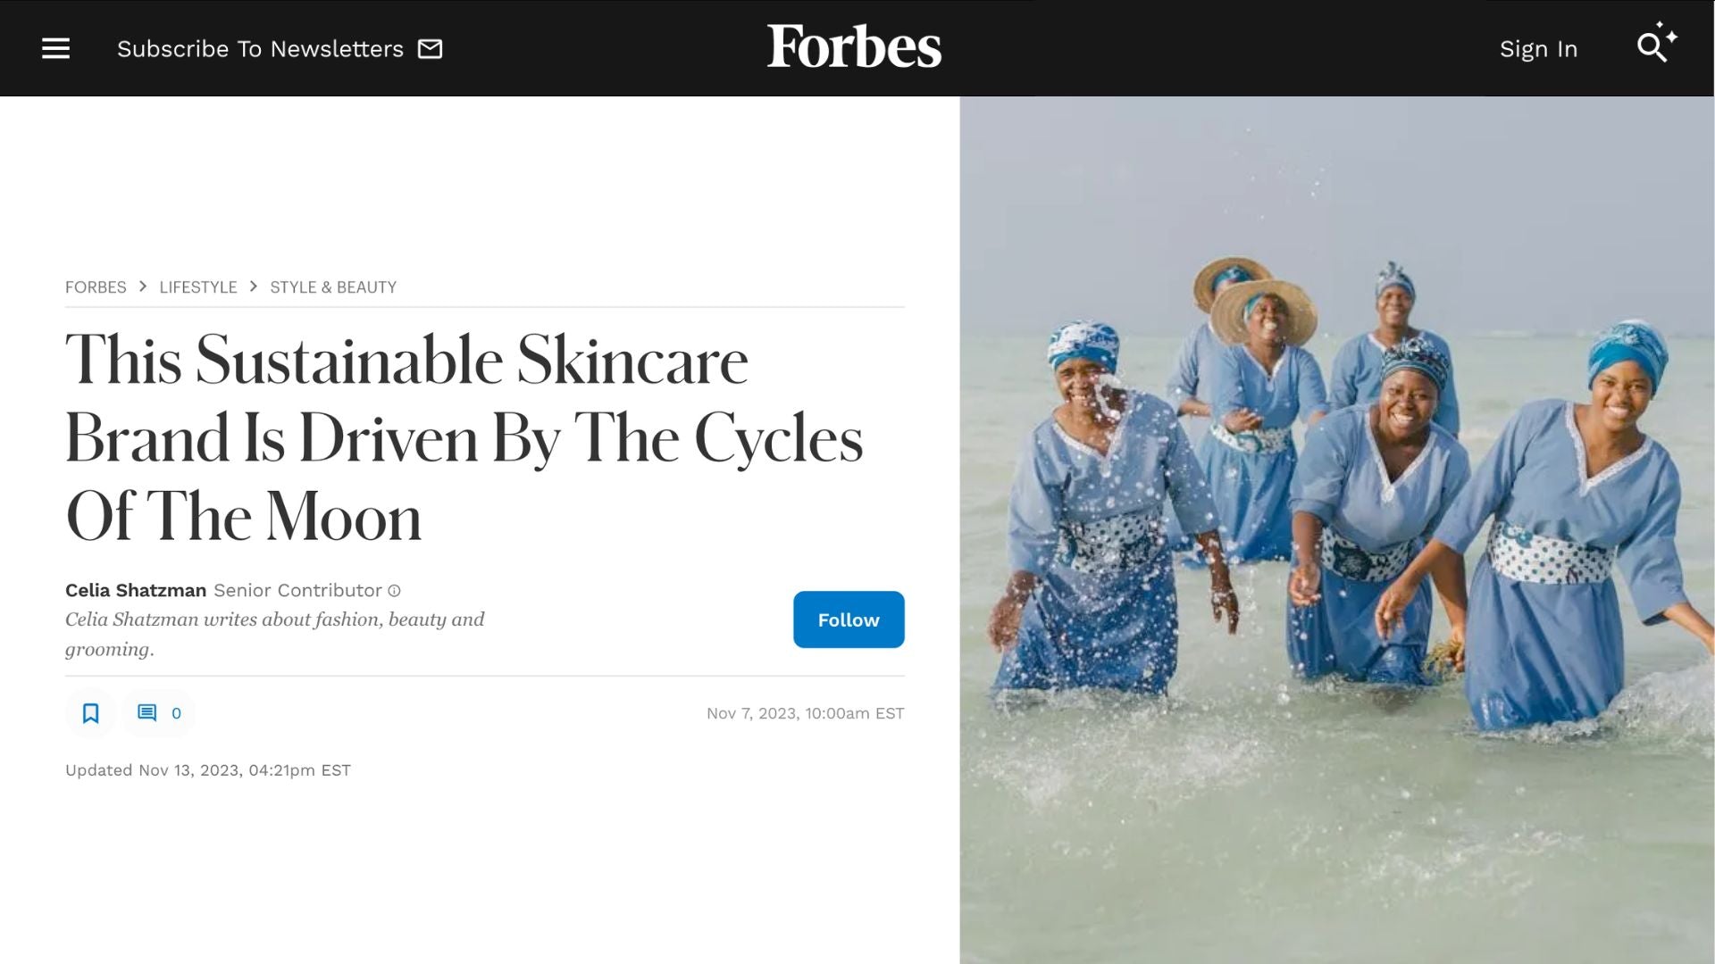Open the comments bubble icon
This screenshot has height=964, width=1715.
[x=147, y=713]
